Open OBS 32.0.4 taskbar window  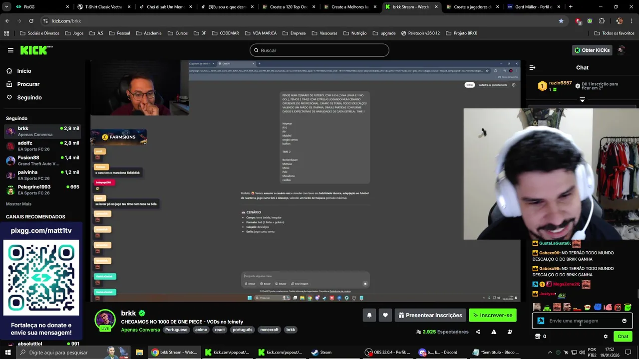[x=388, y=353]
